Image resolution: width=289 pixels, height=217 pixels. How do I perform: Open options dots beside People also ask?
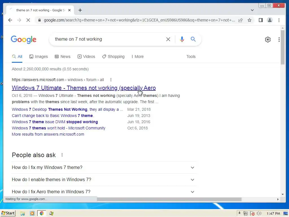(x=62, y=155)
